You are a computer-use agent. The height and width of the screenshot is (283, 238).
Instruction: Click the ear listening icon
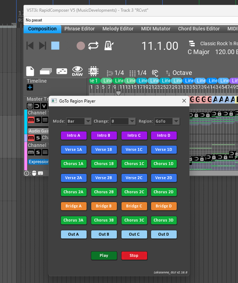tap(155, 73)
